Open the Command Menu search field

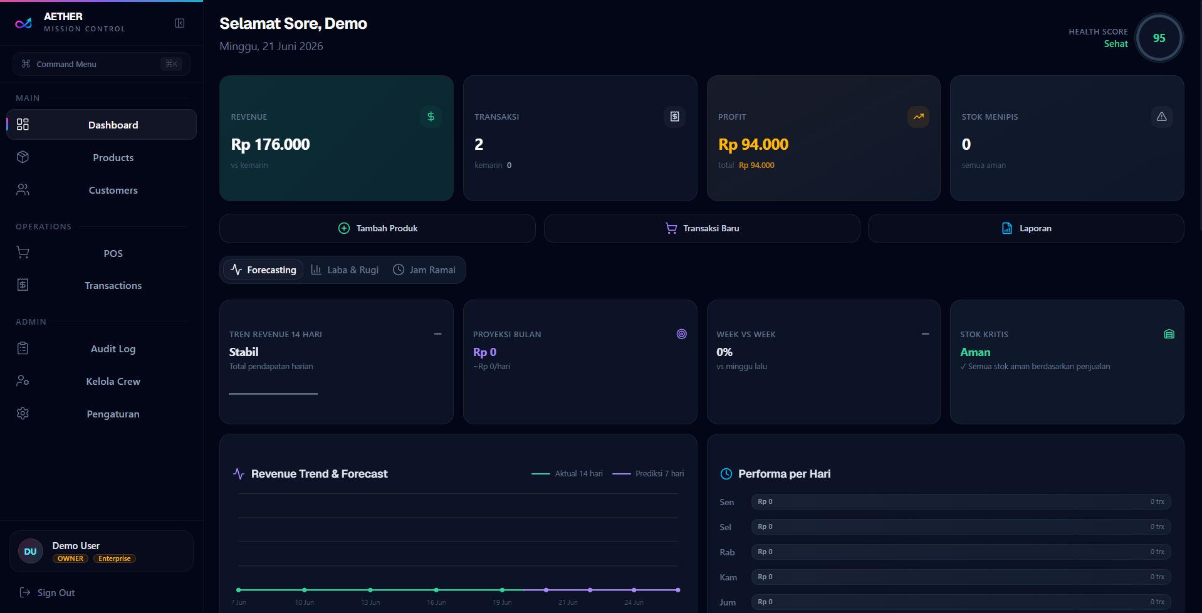102,64
